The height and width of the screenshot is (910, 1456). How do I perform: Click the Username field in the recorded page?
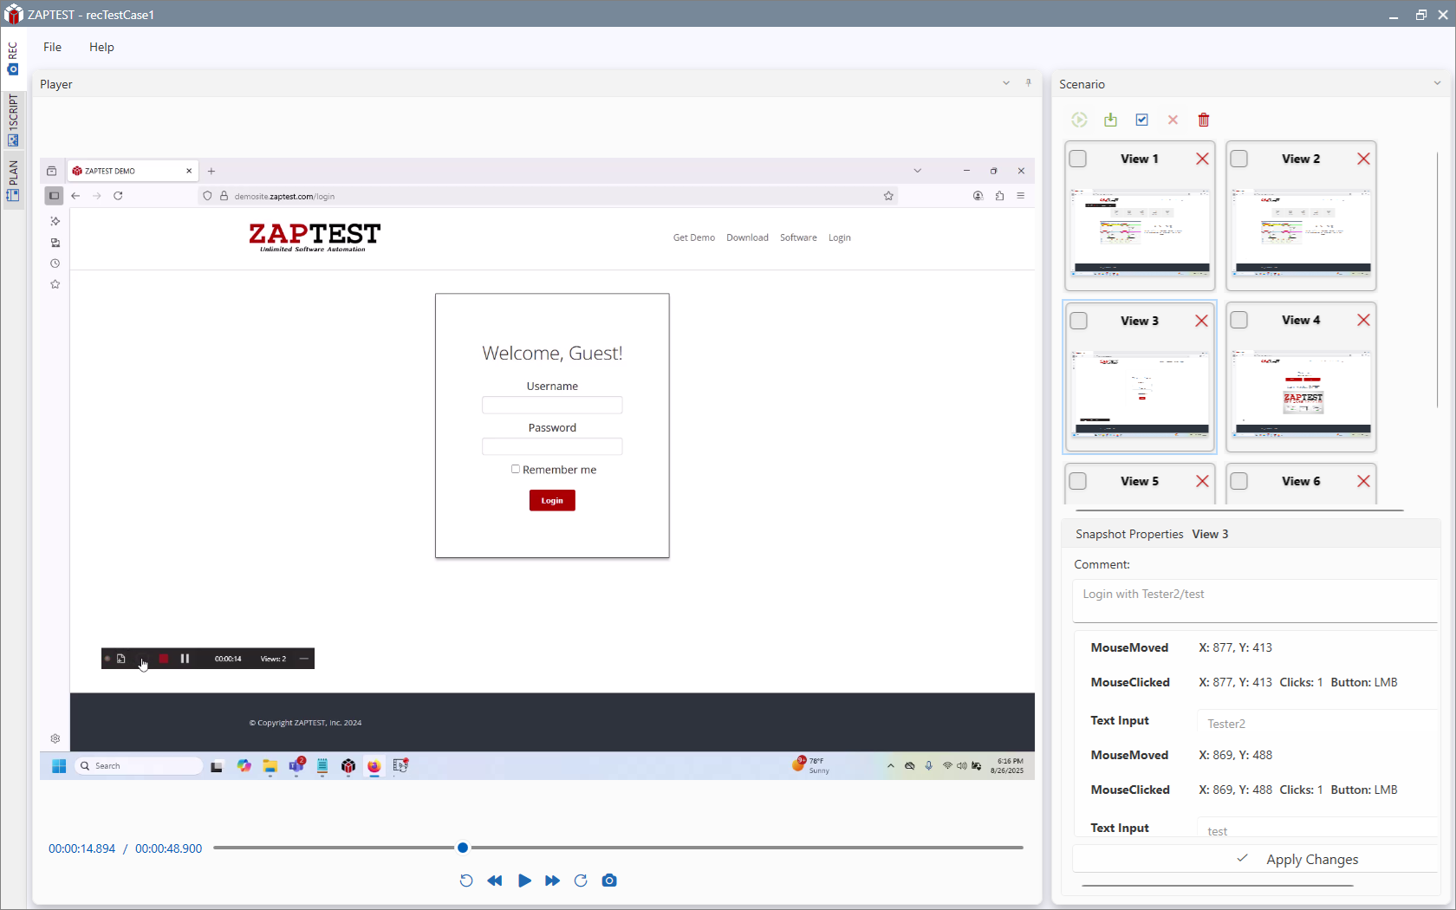pos(552,405)
